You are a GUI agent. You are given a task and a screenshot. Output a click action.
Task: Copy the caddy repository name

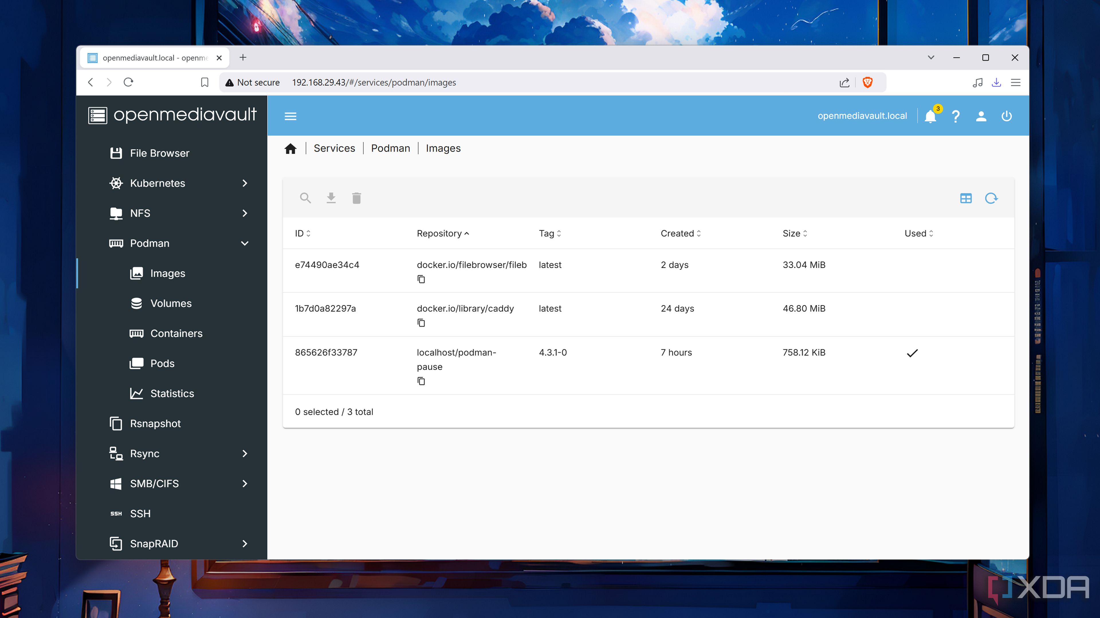point(421,323)
